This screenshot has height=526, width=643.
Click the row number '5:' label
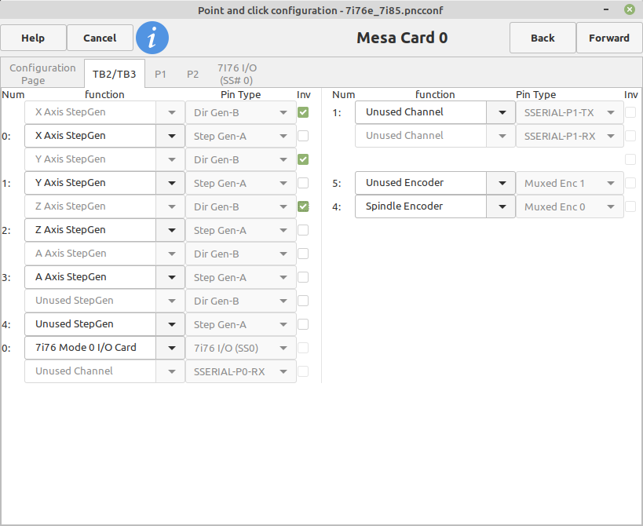pyautogui.click(x=337, y=183)
